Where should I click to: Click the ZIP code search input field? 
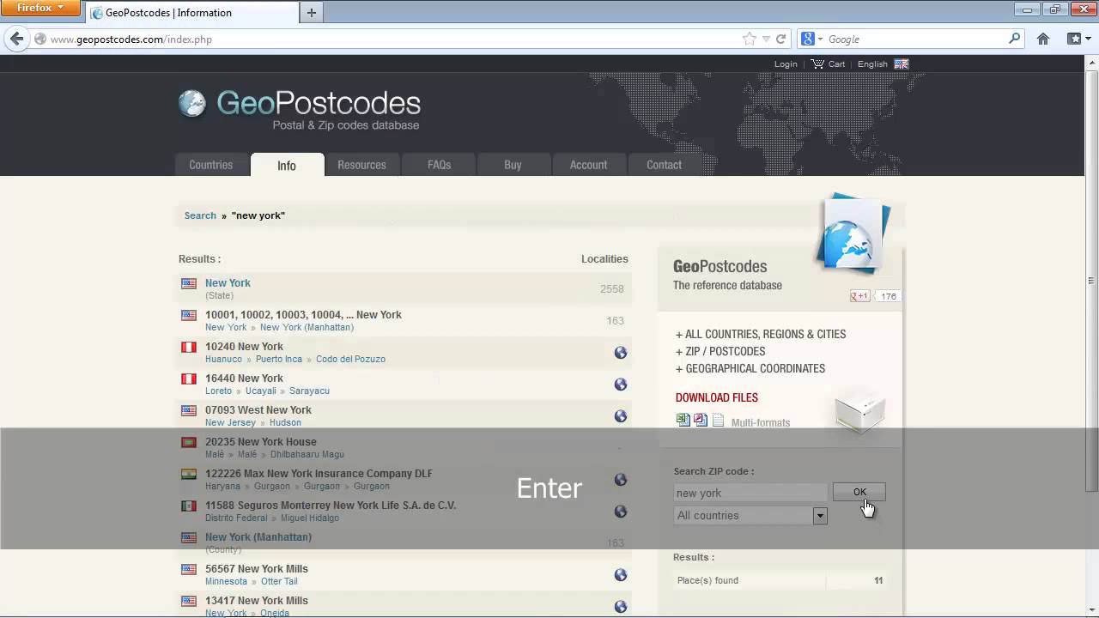point(750,493)
